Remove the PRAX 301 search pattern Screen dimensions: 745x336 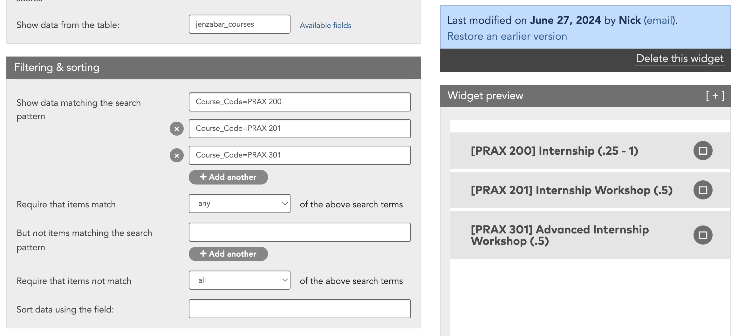[177, 155]
